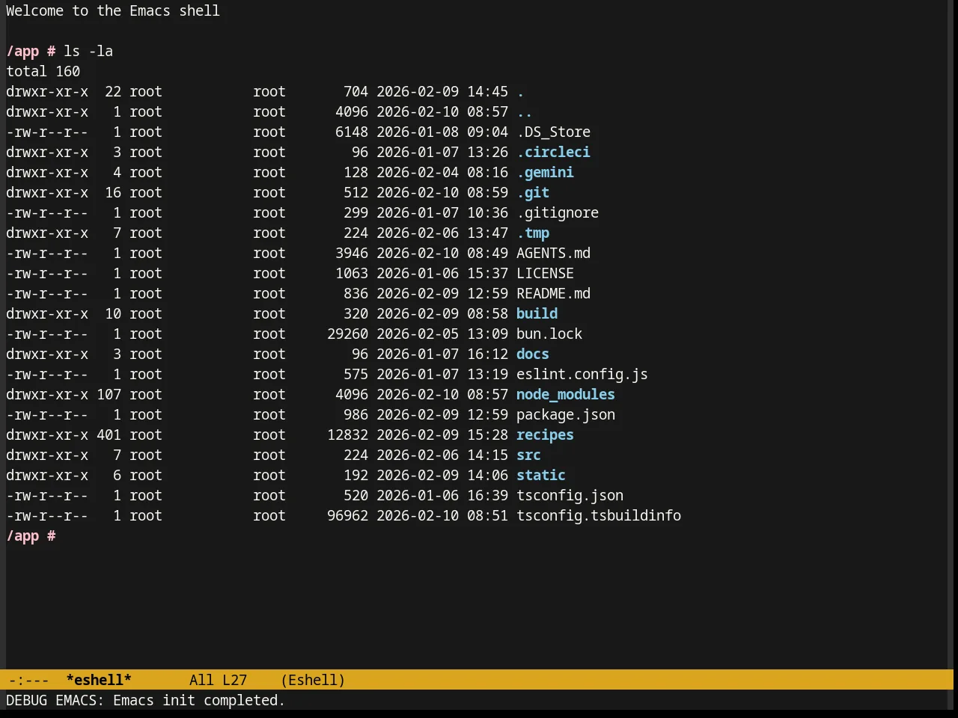Click the (Eshell) major mode indicator
Image resolution: width=958 pixels, height=718 pixels.
pyautogui.click(x=313, y=680)
